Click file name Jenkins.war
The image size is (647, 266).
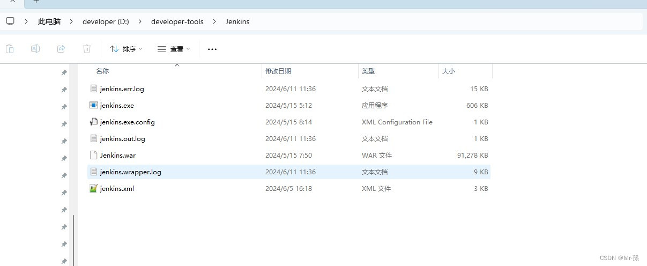click(118, 155)
